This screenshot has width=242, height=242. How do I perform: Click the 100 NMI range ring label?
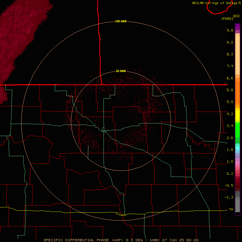[x=121, y=21]
